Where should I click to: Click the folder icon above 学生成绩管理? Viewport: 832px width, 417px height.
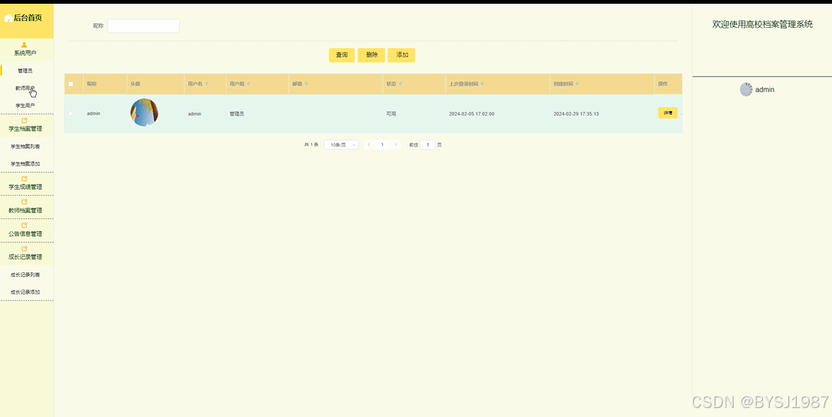25,179
